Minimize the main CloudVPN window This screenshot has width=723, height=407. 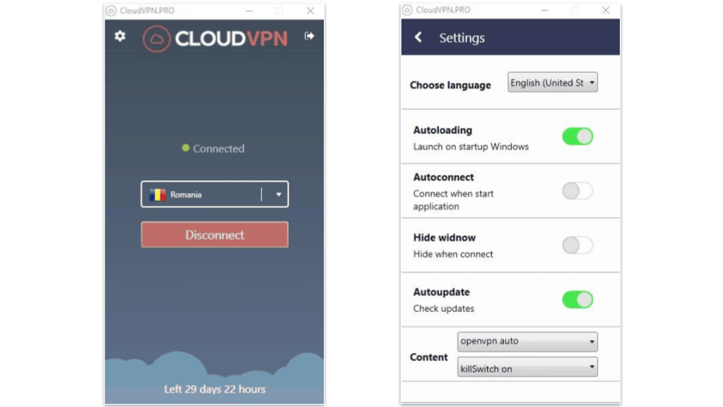[249, 11]
